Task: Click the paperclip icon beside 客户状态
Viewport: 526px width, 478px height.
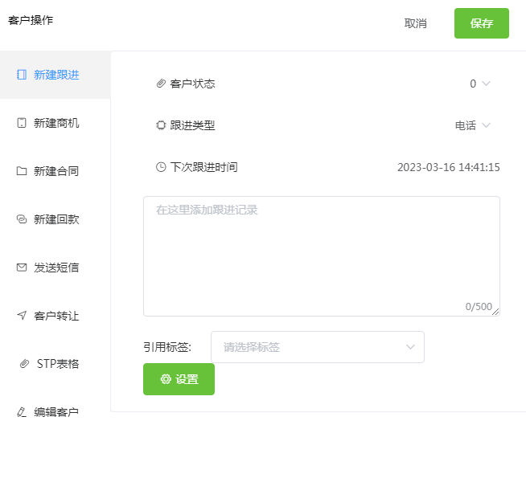Action: click(x=161, y=84)
